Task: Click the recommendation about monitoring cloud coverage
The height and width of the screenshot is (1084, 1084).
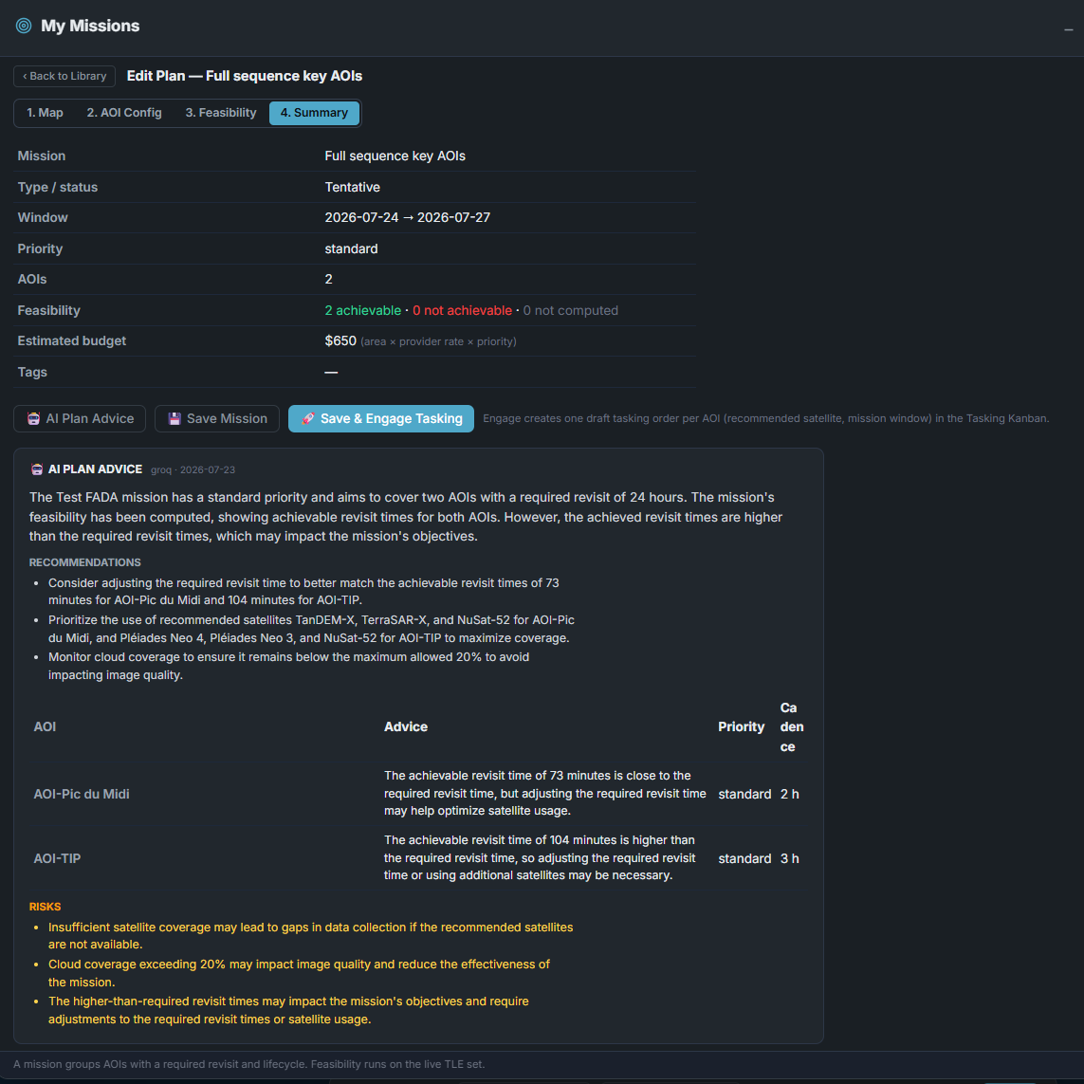Action: click(x=288, y=666)
